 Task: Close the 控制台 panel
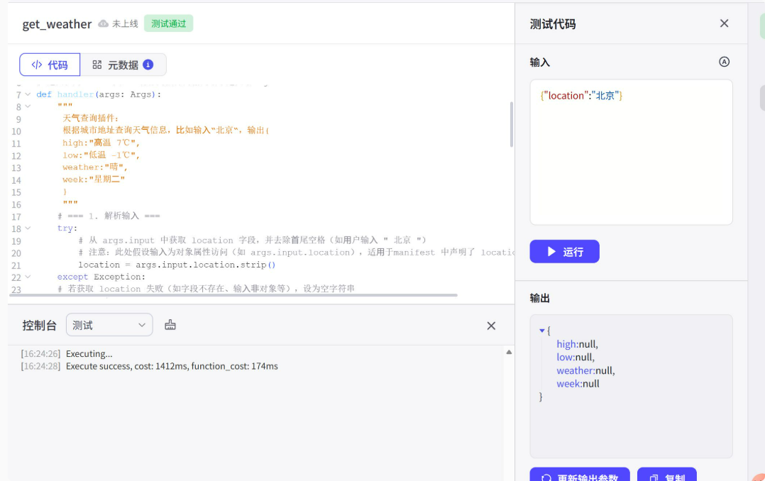[x=491, y=326]
